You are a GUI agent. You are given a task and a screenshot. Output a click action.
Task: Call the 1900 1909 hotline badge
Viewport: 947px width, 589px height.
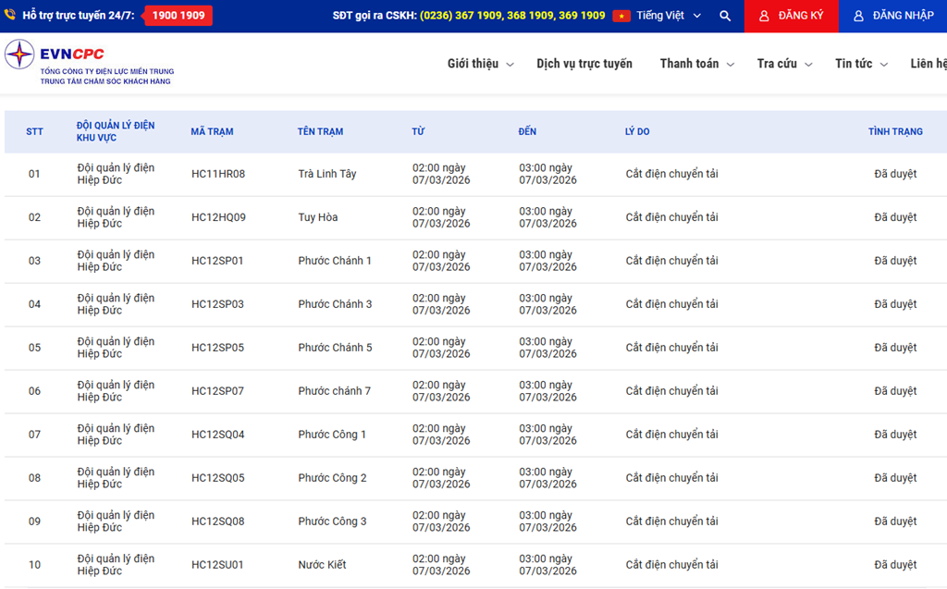[x=178, y=16]
